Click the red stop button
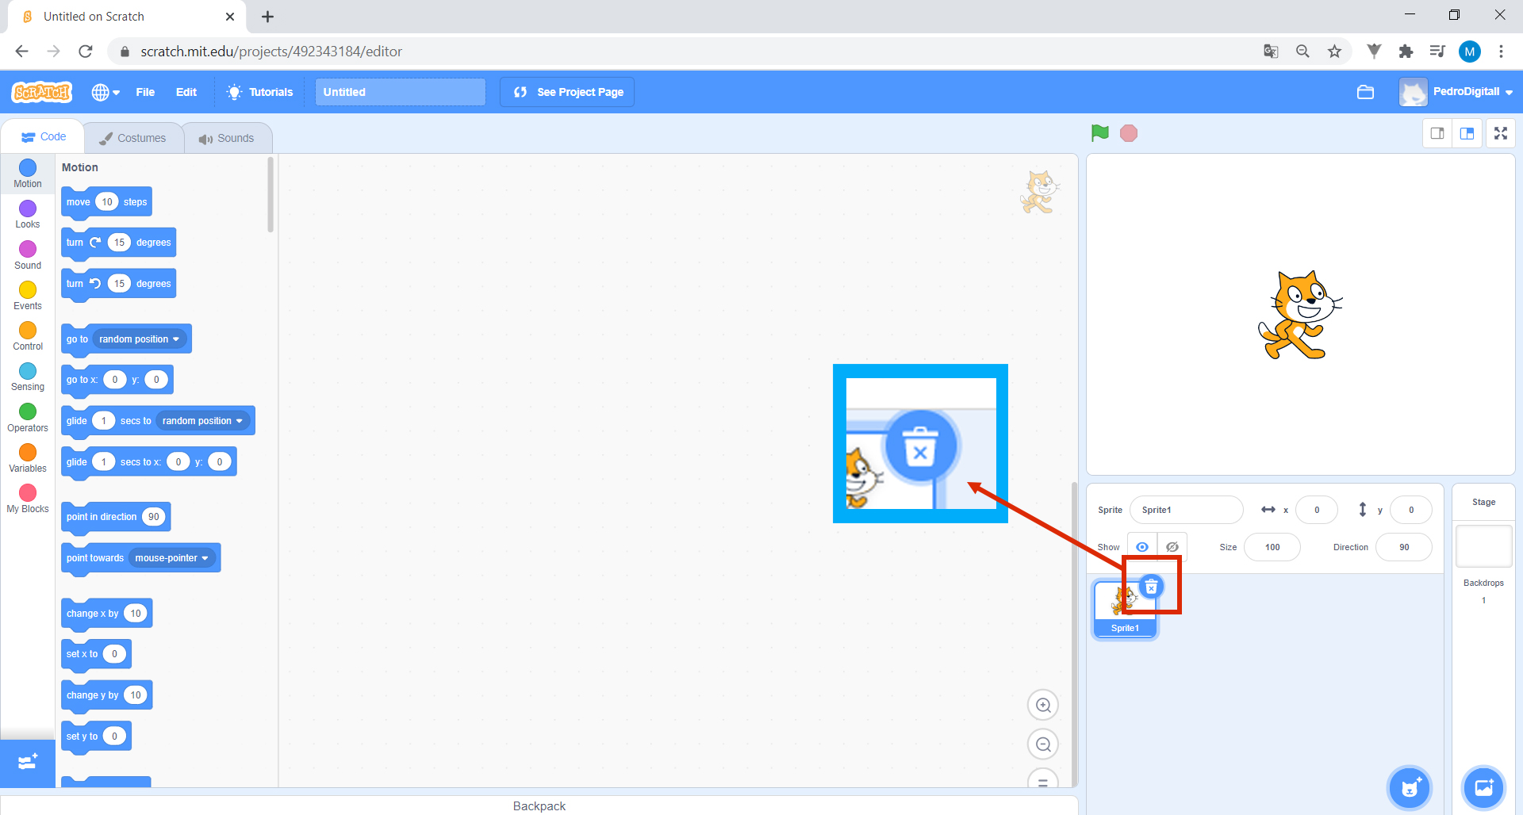Image resolution: width=1523 pixels, height=815 pixels. click(x=1129, y=133)
